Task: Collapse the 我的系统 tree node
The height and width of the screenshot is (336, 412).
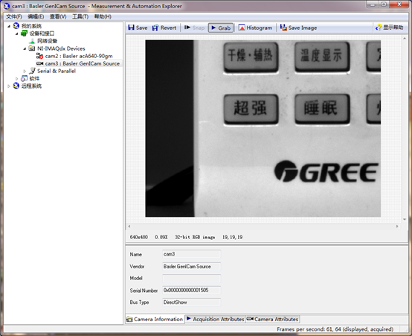Action: pyautogui.click(x=9, y=26)
